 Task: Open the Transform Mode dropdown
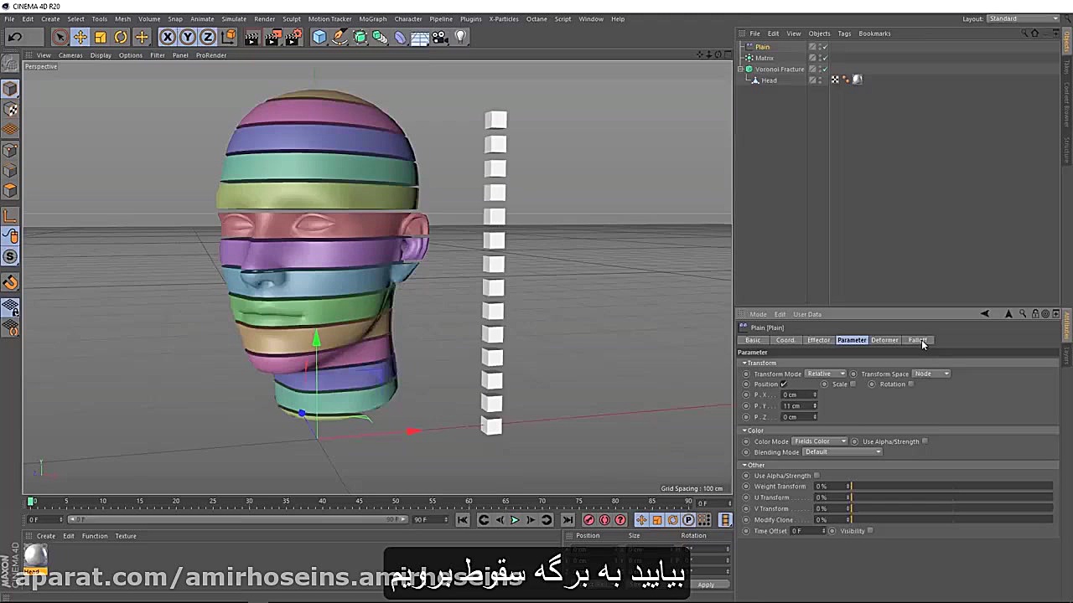pos(826,374)
